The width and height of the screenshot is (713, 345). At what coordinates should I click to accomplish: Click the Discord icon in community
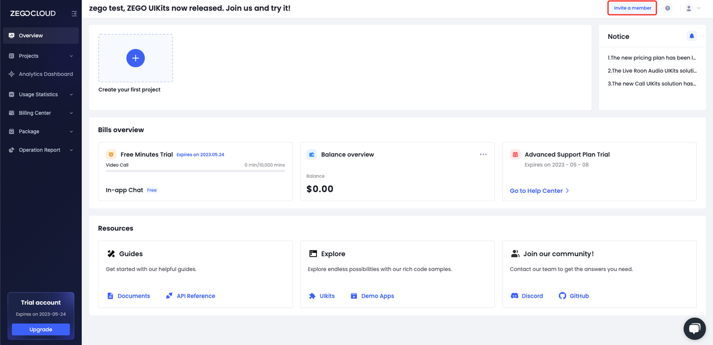[x=515, y=296]
